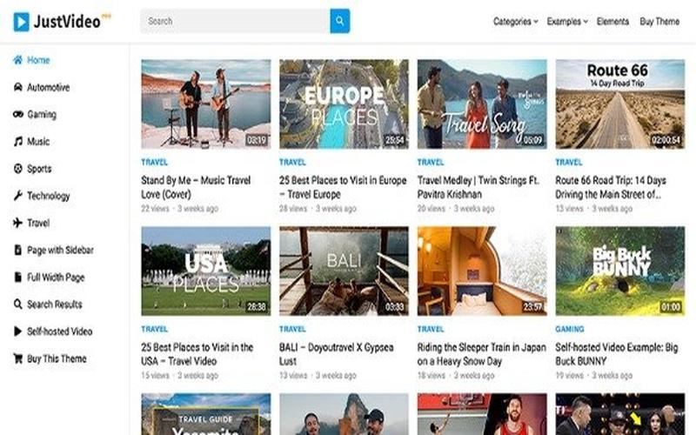
Task: Focus the Search input field
Action: click(235, 21)
